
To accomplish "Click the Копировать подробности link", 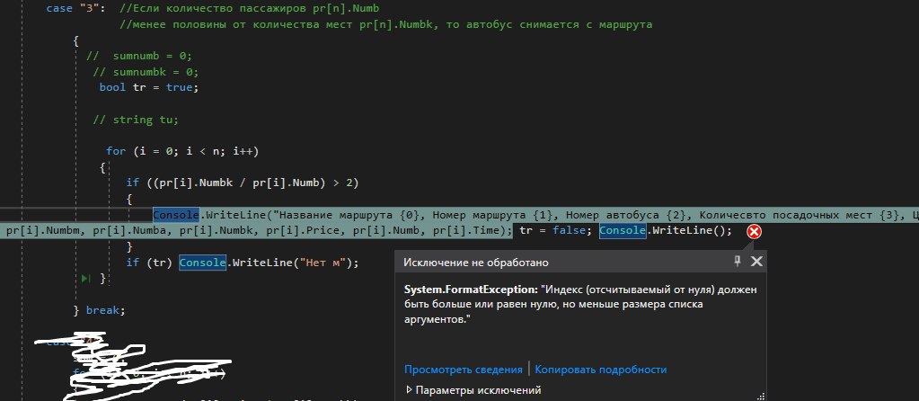I will point(601,369).
